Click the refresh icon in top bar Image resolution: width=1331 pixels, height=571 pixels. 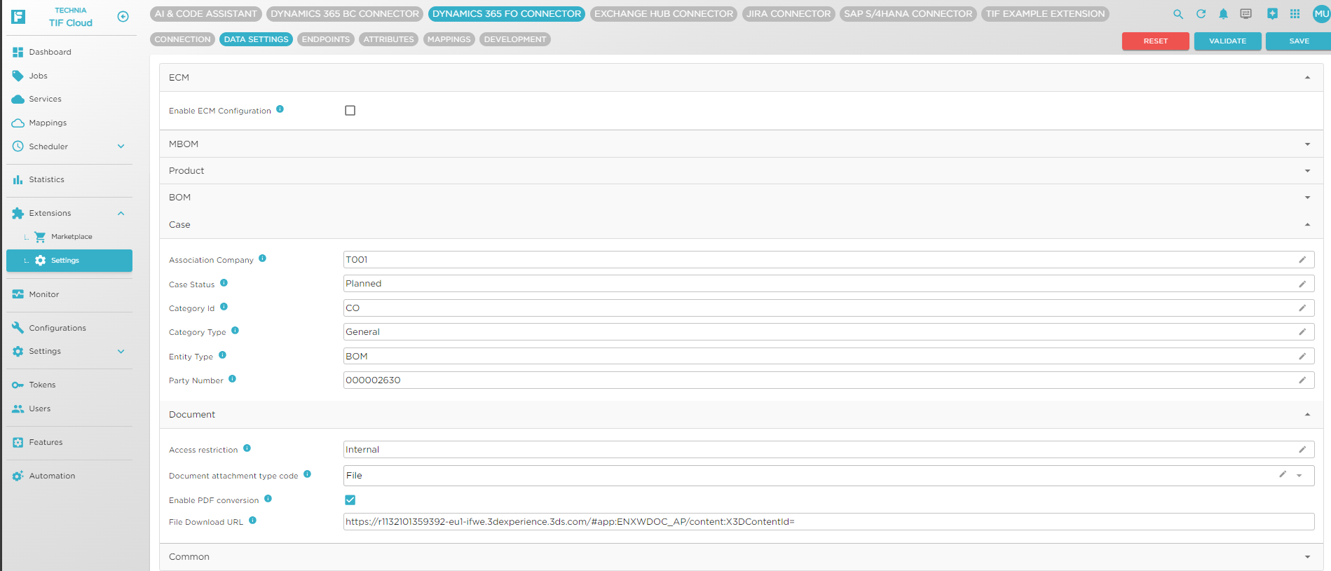point(1201,14)
